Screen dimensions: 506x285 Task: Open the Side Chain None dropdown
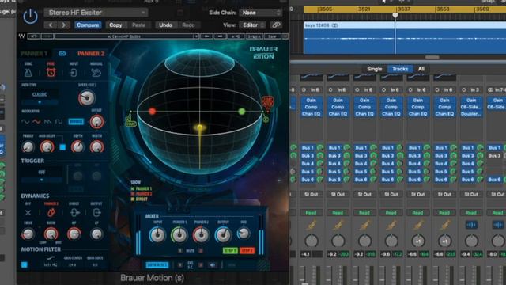click(260, 13)
